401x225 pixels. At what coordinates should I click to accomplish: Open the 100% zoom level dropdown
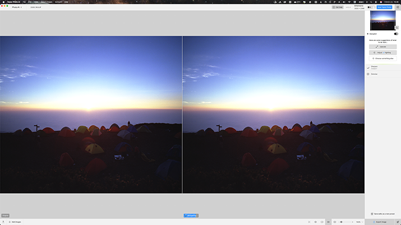359,222
